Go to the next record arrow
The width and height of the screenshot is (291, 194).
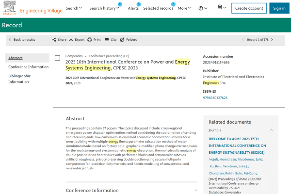click(272, 40)
